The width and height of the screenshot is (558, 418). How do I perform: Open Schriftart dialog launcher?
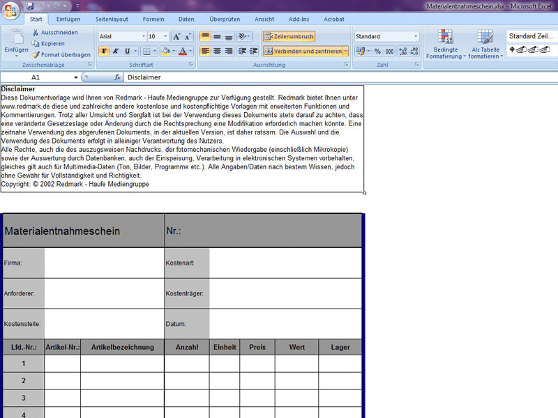(191, 65)
